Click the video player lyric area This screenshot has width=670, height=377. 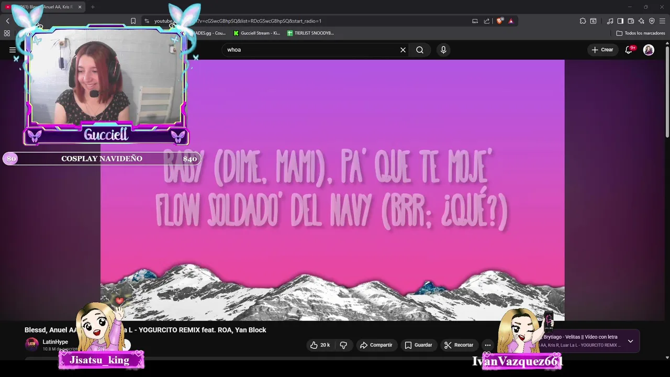[x=332, y=190]
